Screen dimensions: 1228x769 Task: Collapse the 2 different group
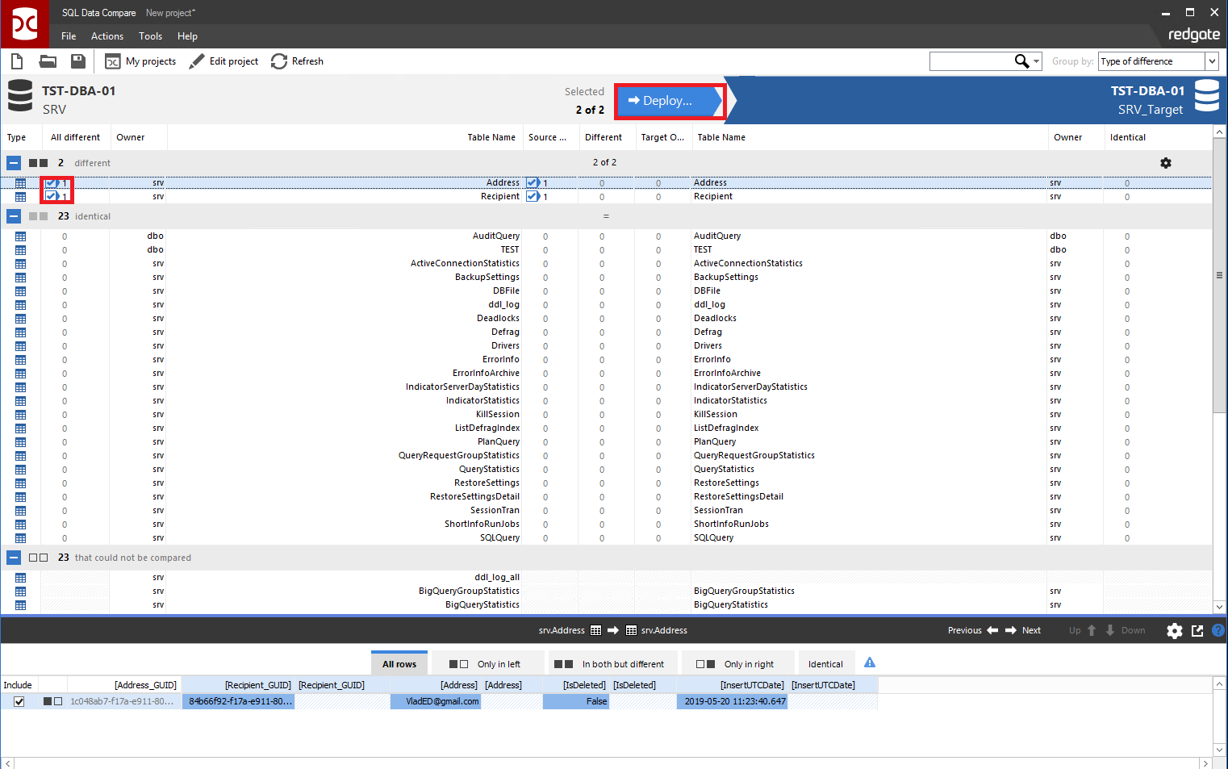pyautogui.click(x=14, y=163)
